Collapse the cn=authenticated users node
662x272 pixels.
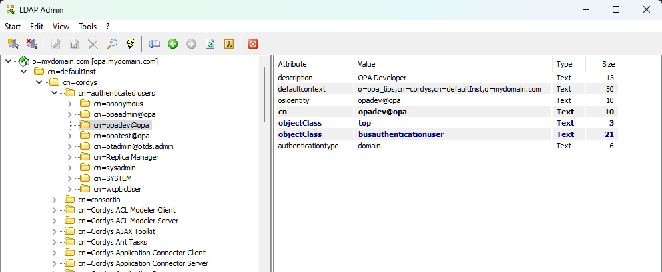[x=54, y=93]
